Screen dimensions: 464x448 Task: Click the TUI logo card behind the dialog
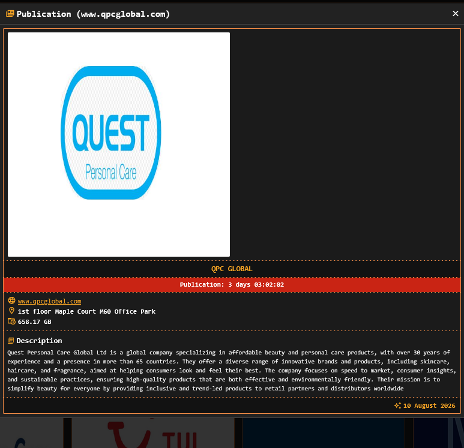tap(153, 433)
